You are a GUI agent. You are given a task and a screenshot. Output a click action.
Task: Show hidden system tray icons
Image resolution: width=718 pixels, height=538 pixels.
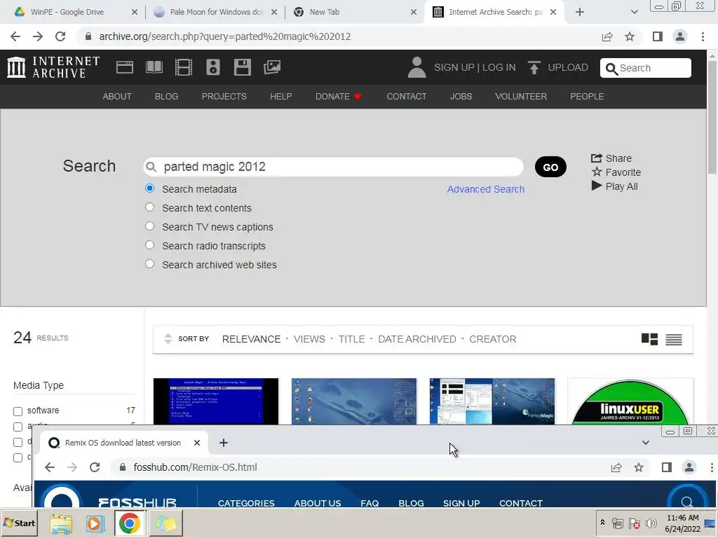[x=602, y=523]
